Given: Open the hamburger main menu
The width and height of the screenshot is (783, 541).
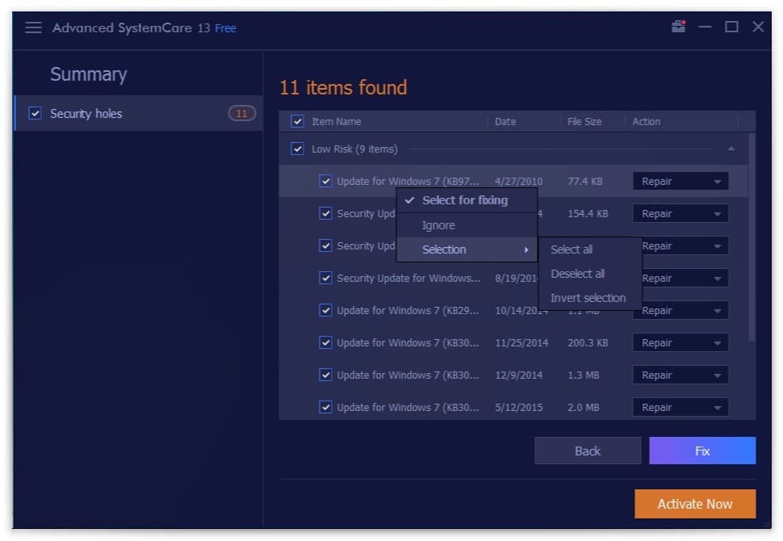Looking at the screenshot, I should (x=33, y=27).
